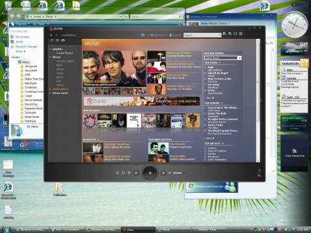This screenshot has width=311, height=233.
Task: Skip to next track in Zune
Action: pyautogui.click(x=163, y=173)
